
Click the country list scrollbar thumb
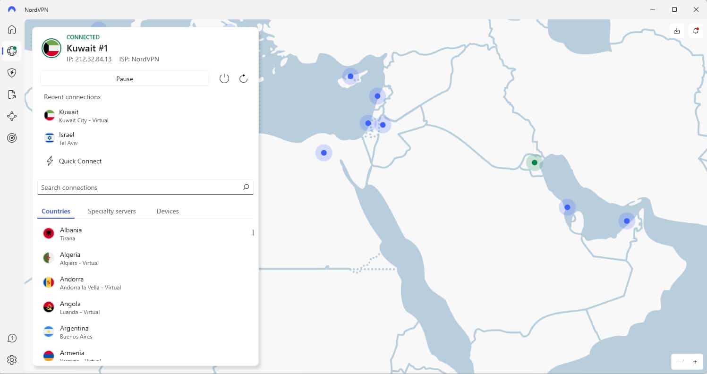(253, 232)
